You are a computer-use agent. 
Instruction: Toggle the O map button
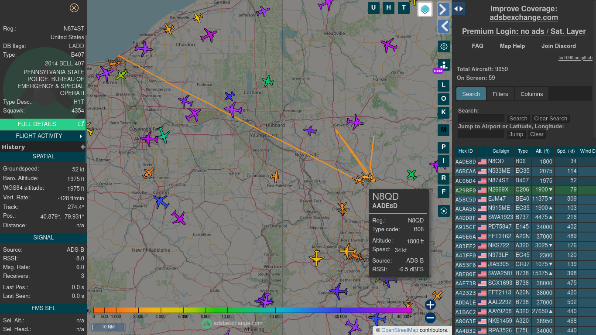tap(444, 99)
